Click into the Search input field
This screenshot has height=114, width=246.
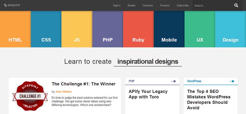[x=213, y=5]
